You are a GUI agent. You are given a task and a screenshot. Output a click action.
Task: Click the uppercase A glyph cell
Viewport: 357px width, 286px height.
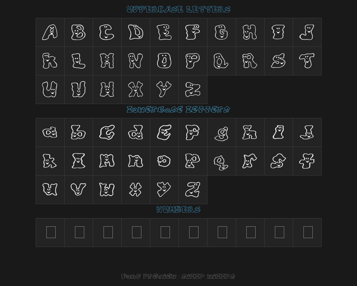point(50,32)
